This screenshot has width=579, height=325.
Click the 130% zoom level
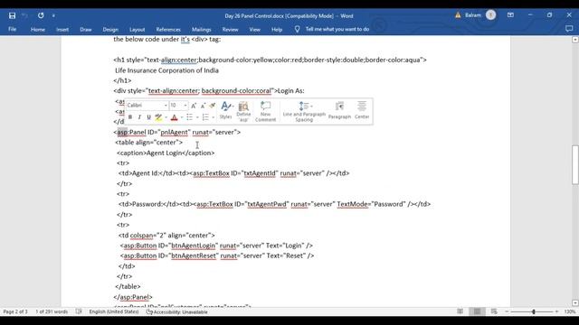point(570,311)
